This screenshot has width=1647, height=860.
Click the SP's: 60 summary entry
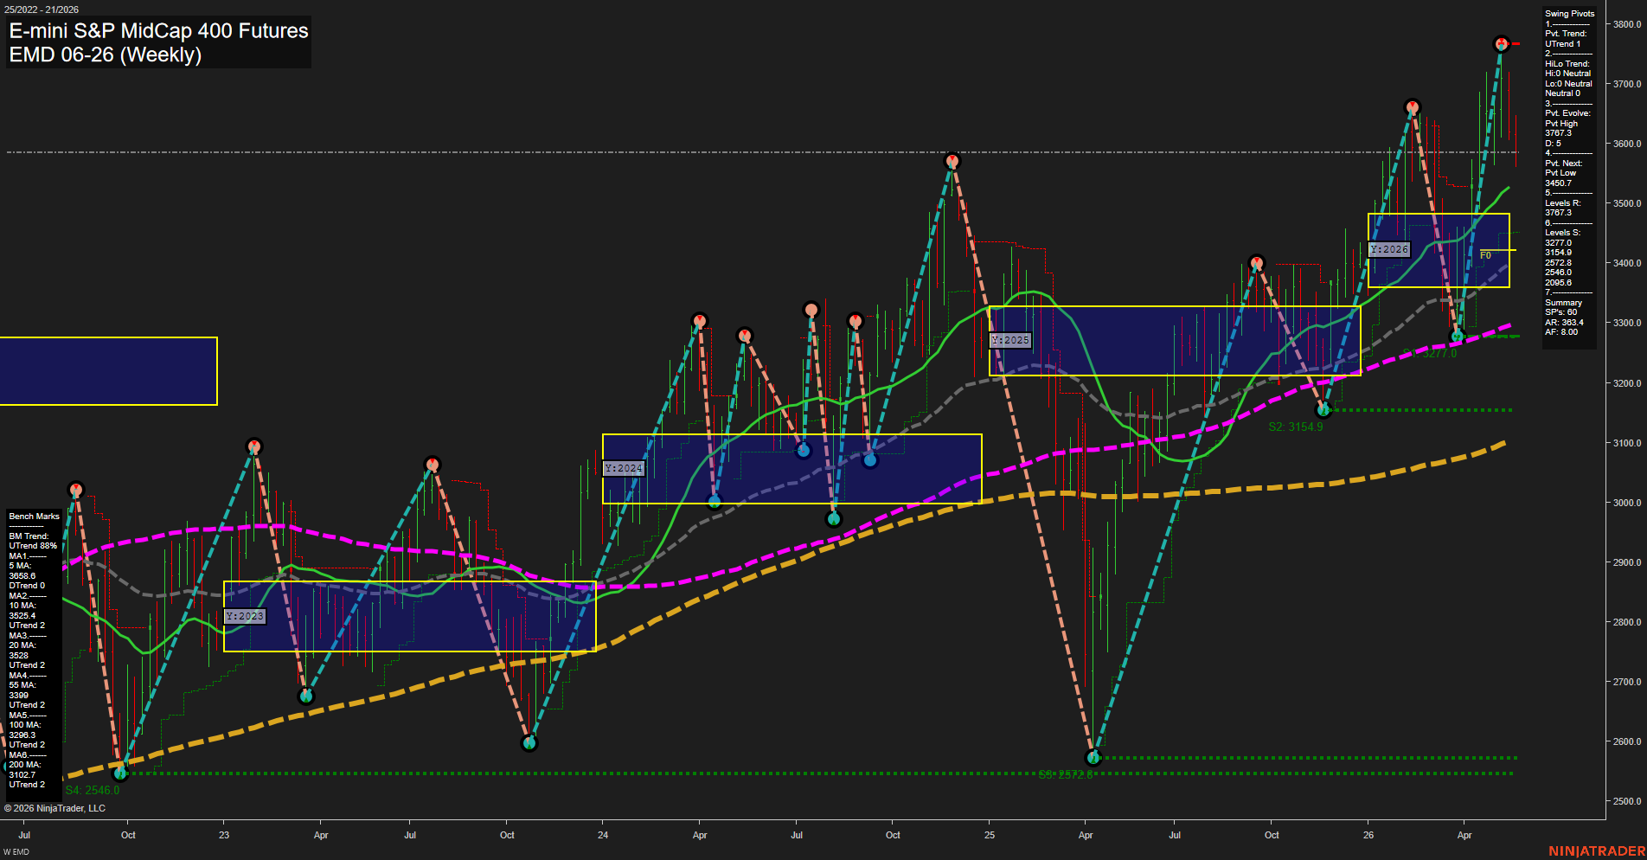point(1560,312)
